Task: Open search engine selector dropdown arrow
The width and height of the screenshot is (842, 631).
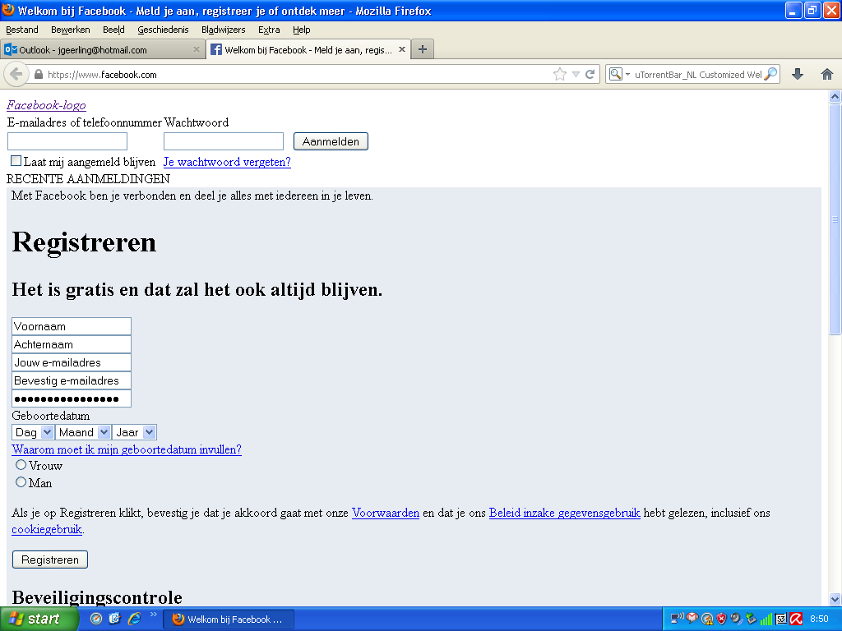Action: click(627, 74)
